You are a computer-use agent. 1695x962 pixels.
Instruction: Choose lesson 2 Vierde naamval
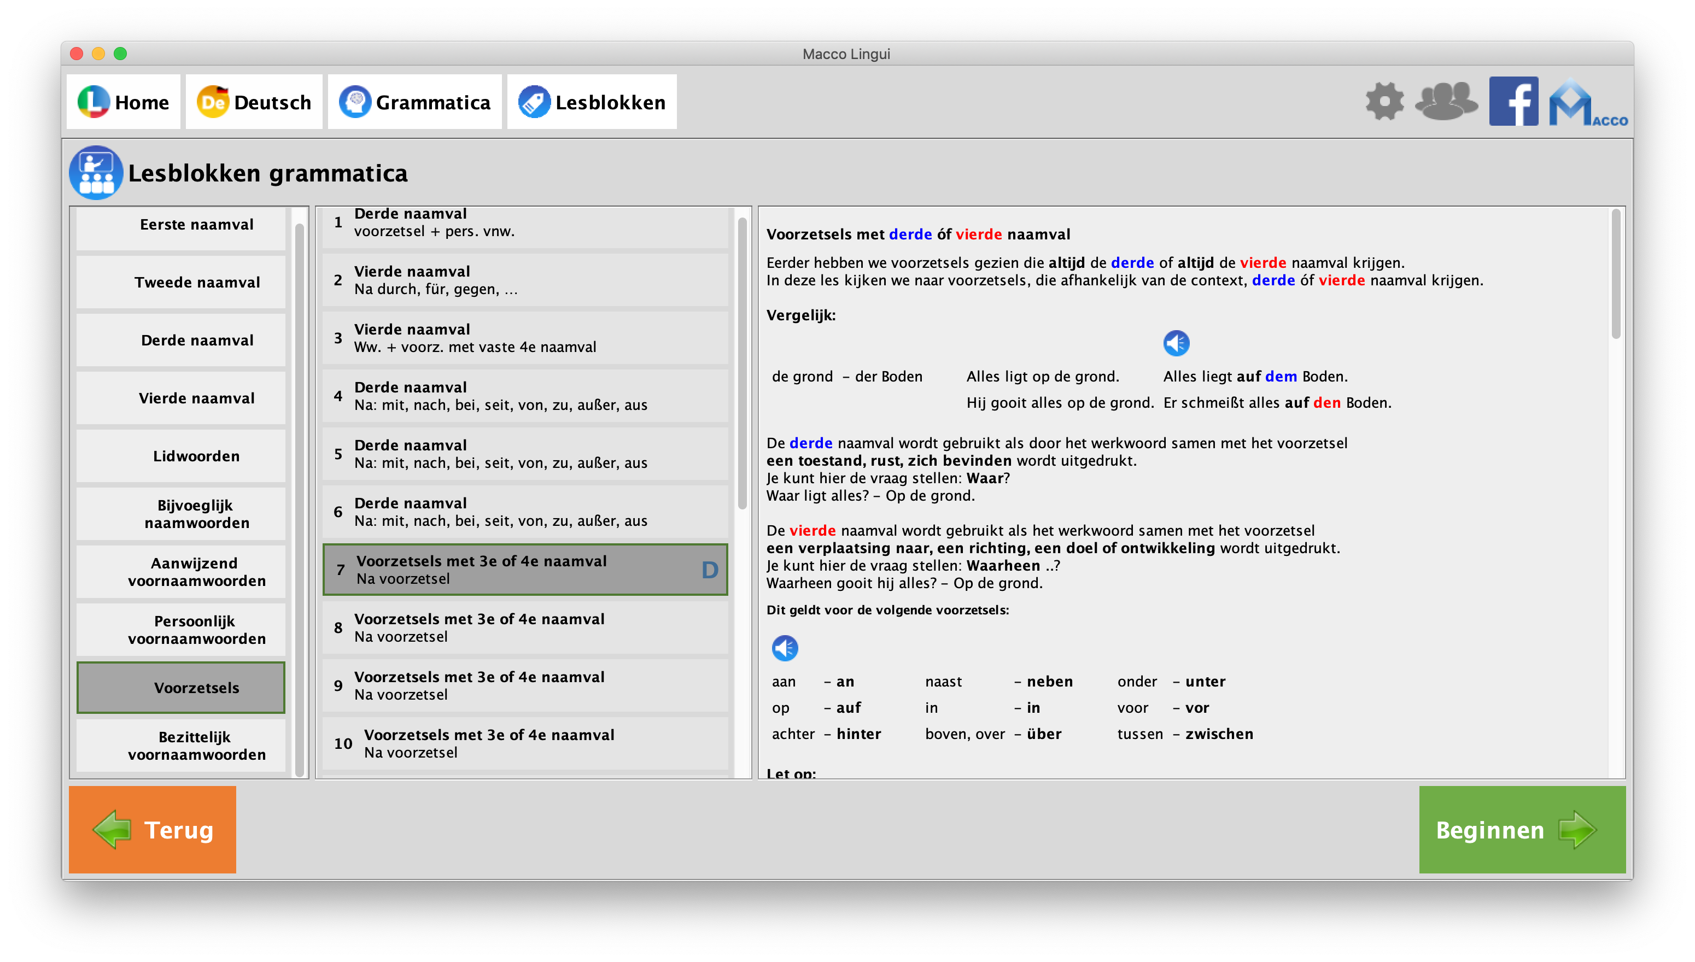pos(525,280)
